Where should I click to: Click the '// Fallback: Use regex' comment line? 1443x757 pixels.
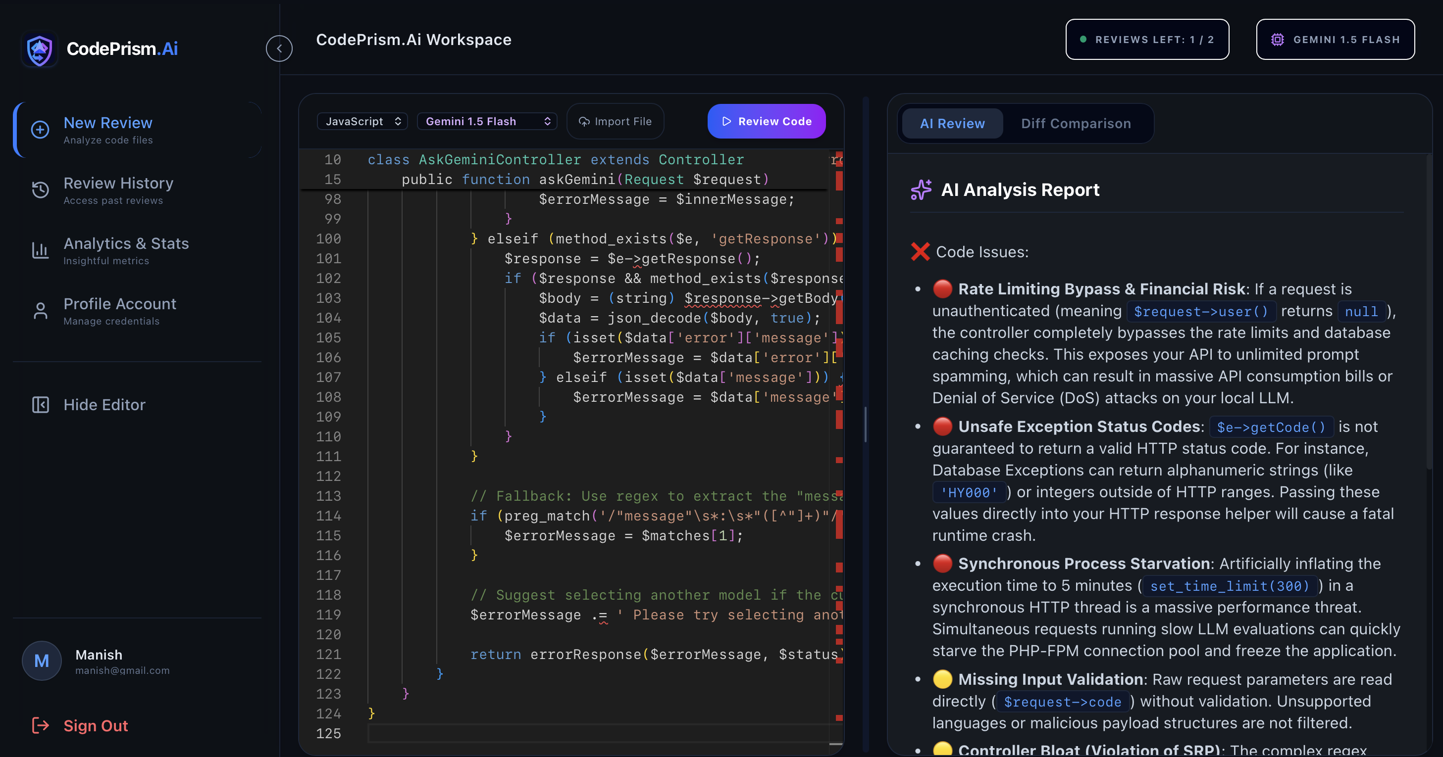pos(657,496)
